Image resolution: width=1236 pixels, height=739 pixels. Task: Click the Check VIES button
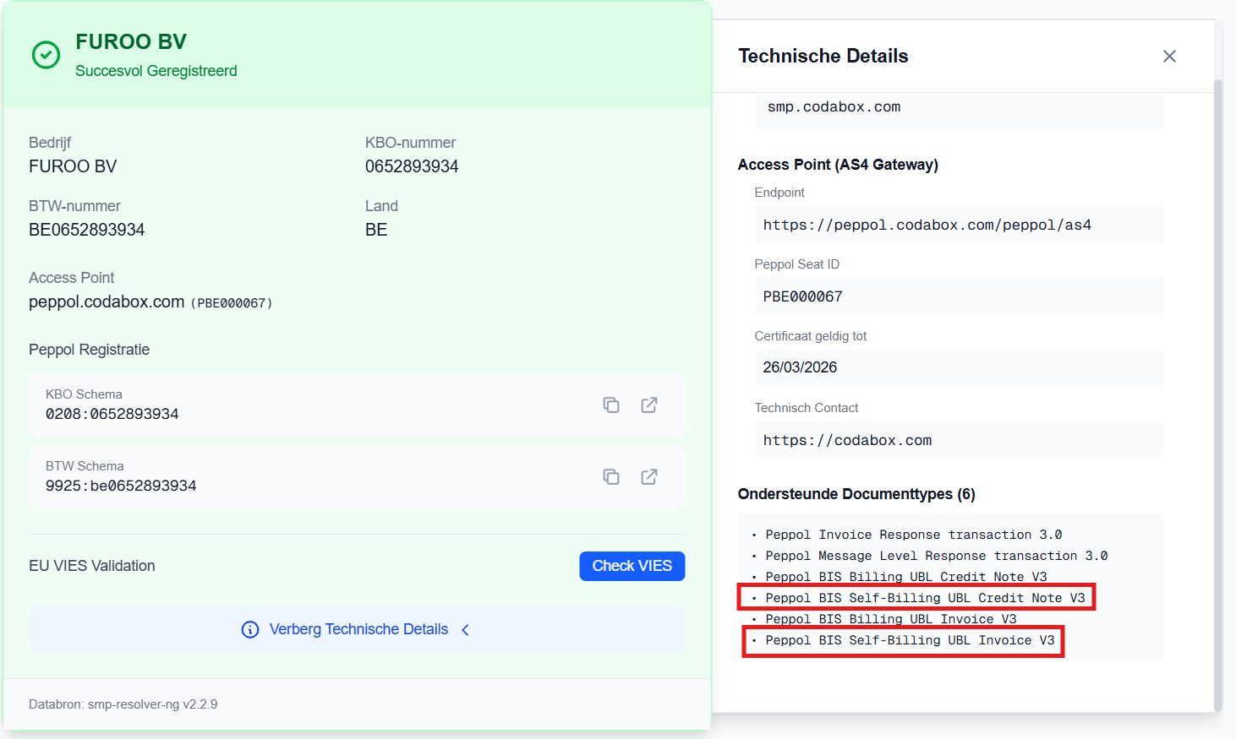pos(632,566)
